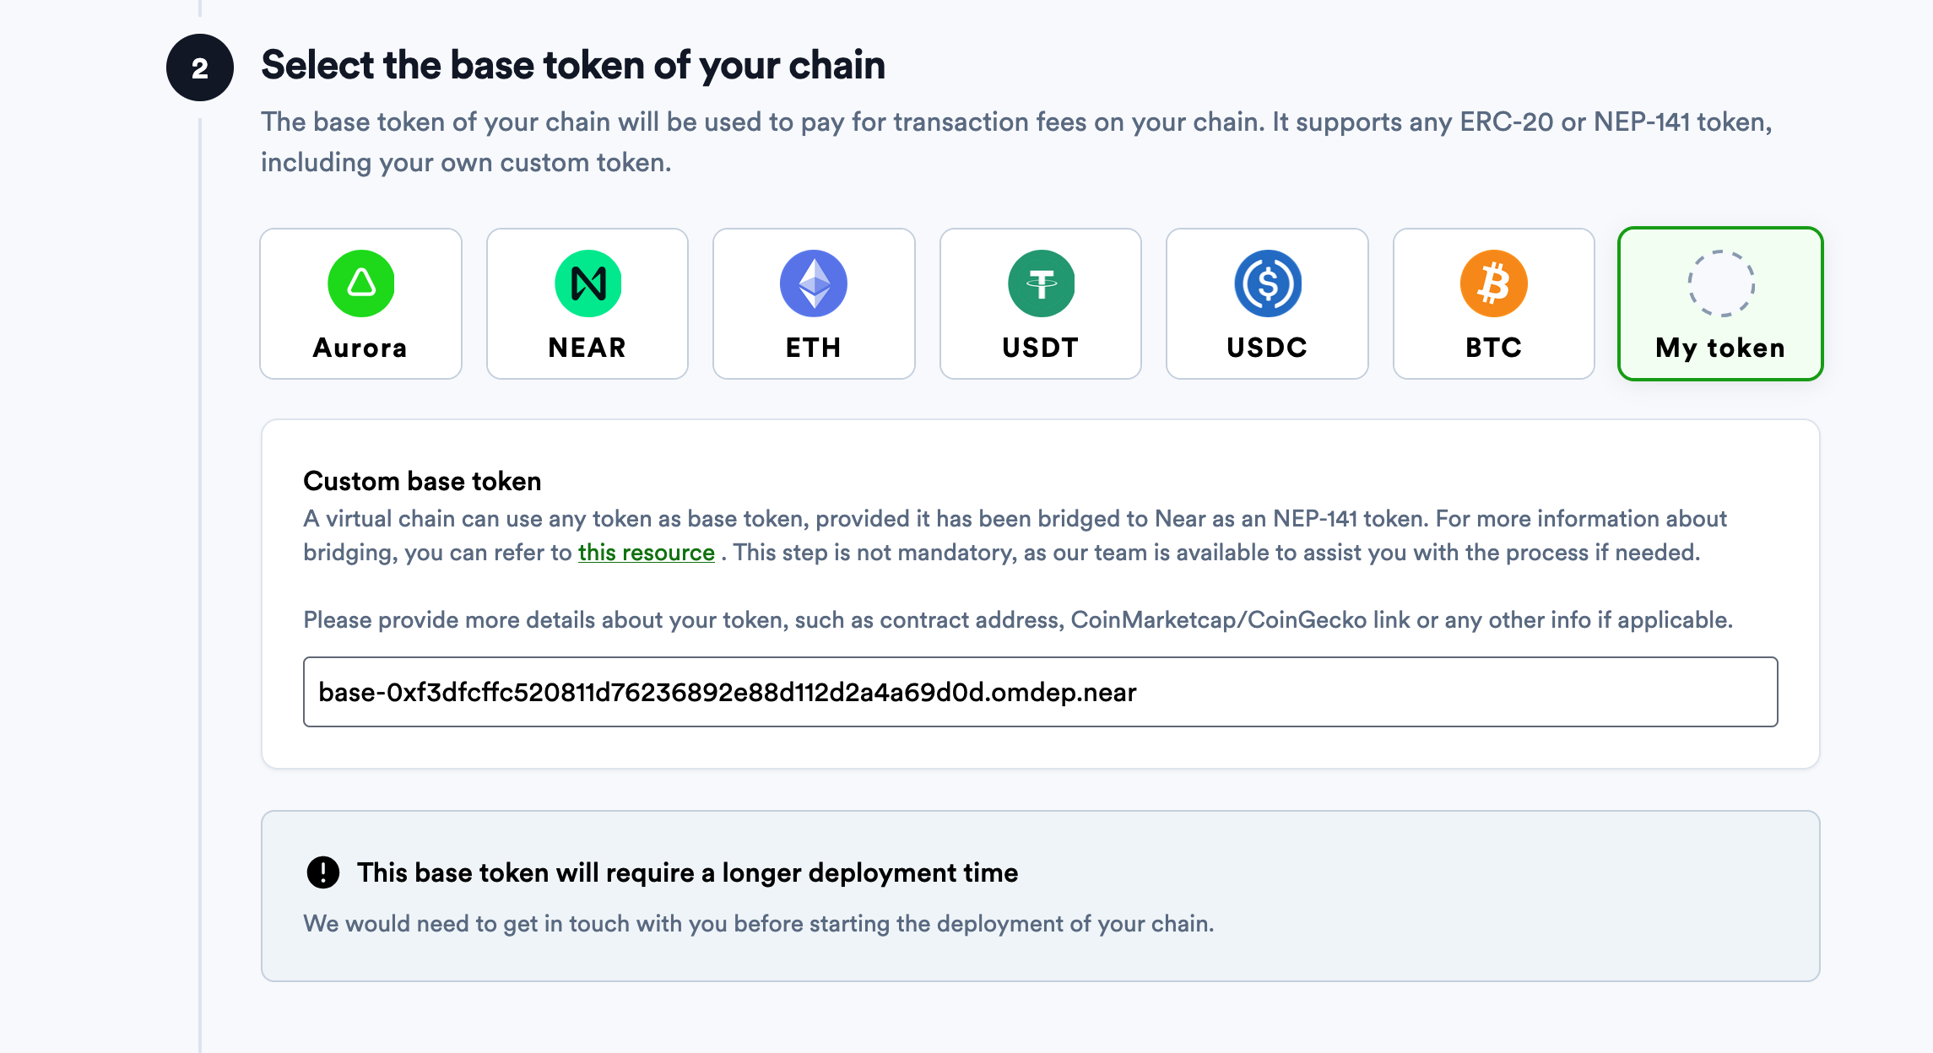Select the ETH base token card
Screen dimensions: 1933x1053
[813, 304]
